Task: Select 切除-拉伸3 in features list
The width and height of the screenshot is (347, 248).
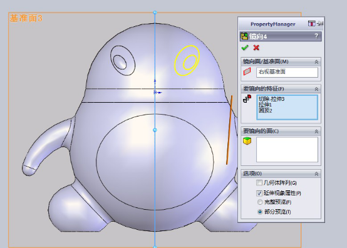Action: tap(271, 99)
